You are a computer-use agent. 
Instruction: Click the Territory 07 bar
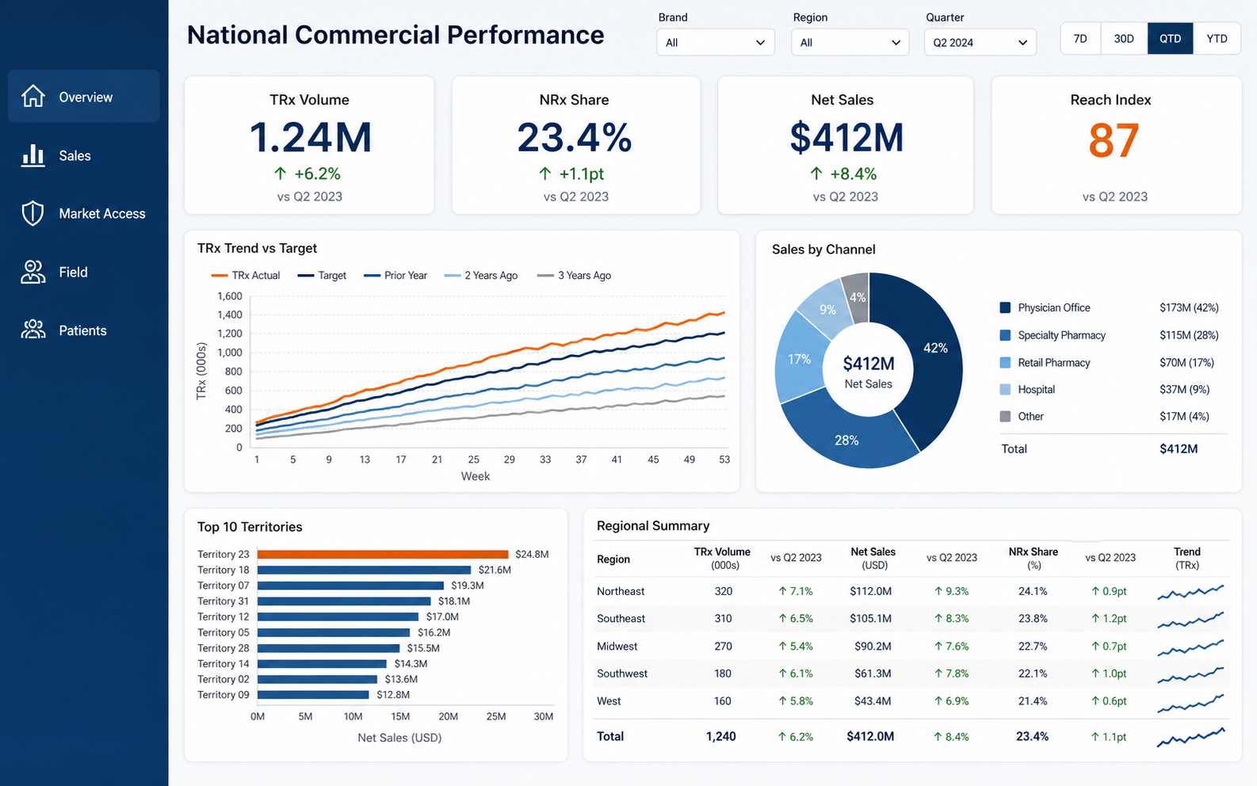pos(350,586)
